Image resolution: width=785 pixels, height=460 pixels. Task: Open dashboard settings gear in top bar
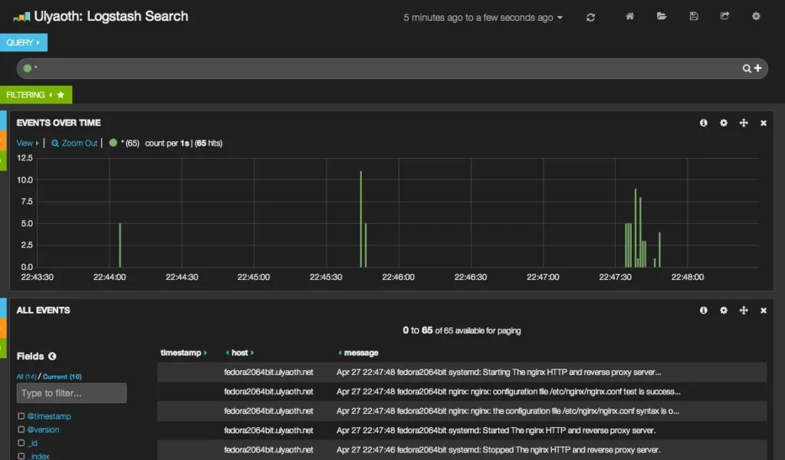756,16
